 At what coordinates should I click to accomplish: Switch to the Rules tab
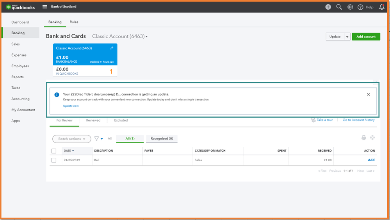click(x=74, y=22)
